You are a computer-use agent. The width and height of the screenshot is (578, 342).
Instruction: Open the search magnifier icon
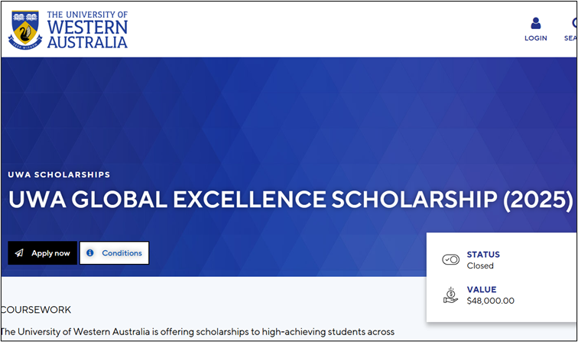[574, 23]
